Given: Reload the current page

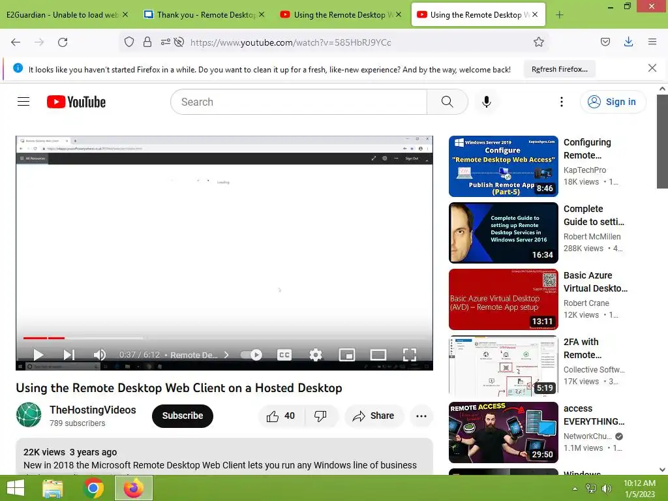Looking at the screenshot, I should (63, 42).
